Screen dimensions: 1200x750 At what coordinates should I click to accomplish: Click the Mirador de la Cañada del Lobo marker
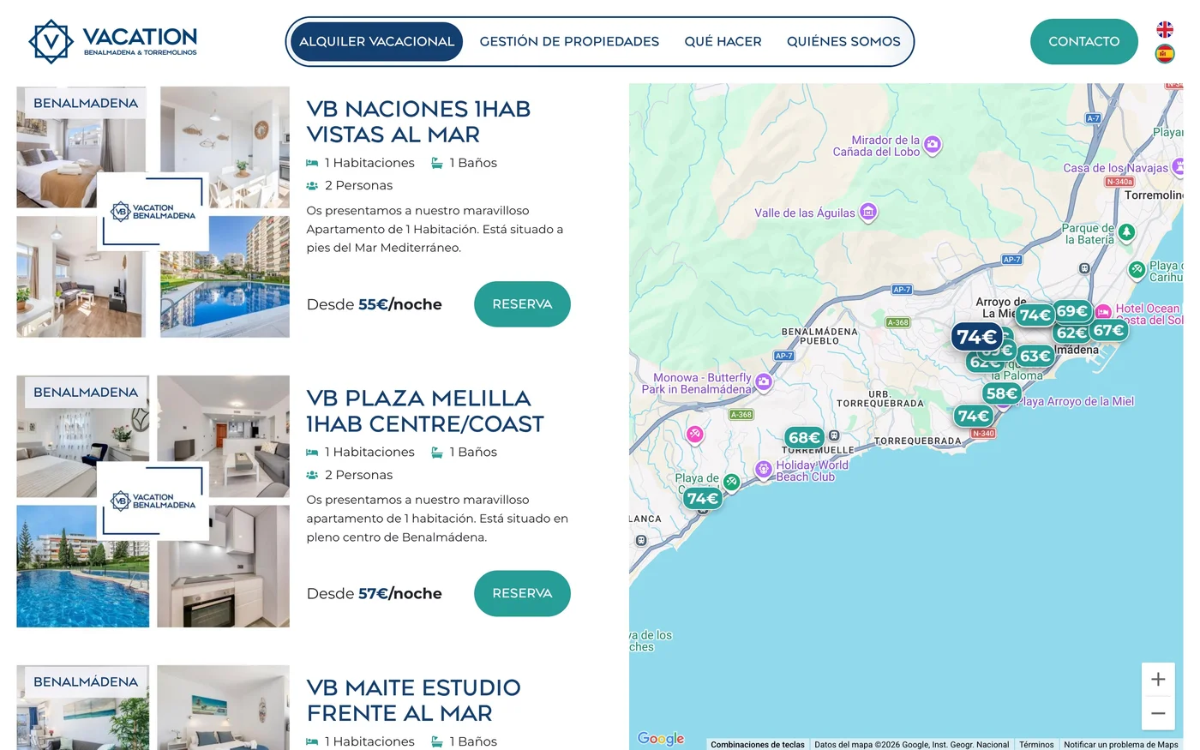933,145
